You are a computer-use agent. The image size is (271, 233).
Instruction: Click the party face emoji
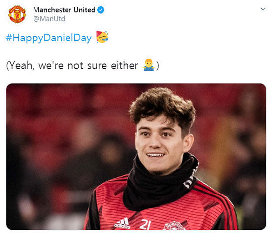(x=102, y=37)
